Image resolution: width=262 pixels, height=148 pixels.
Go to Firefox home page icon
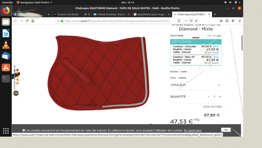pos(33,21)
